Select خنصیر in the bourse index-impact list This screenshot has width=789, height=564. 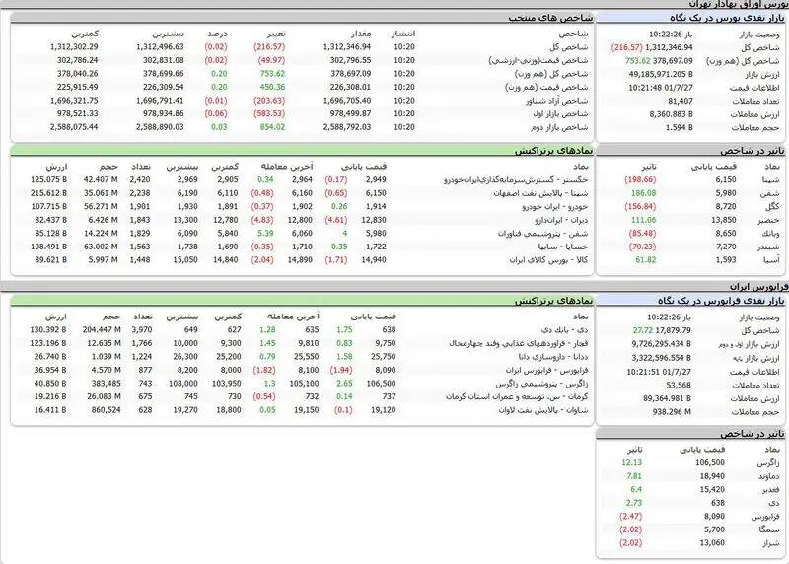(x=768, y=220)
